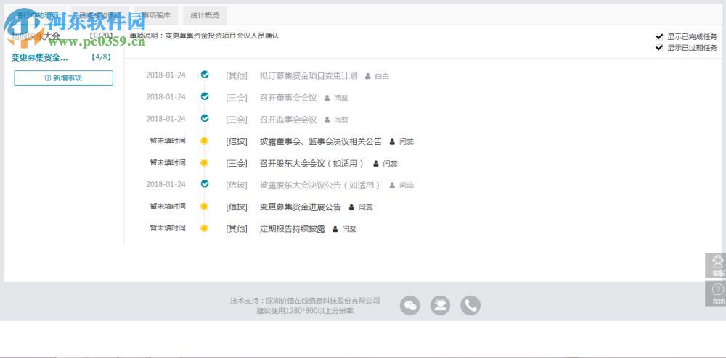
Task: Click 暂未填时间 for 召开股东大会会议（如适用）
Action: point(168,162)
